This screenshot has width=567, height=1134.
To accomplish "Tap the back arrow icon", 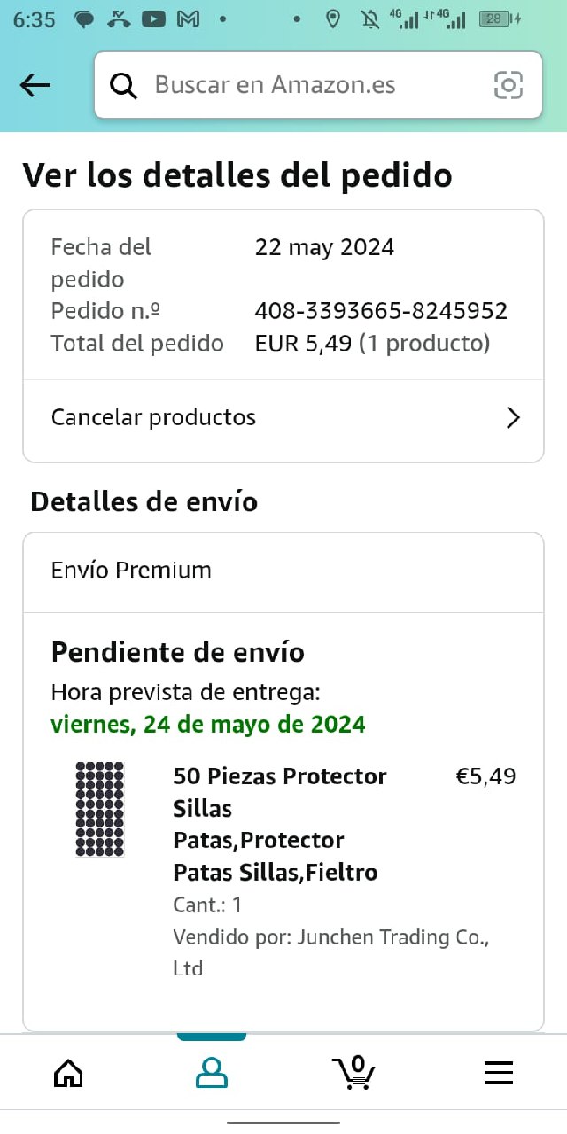I will [x=35, y=85].
